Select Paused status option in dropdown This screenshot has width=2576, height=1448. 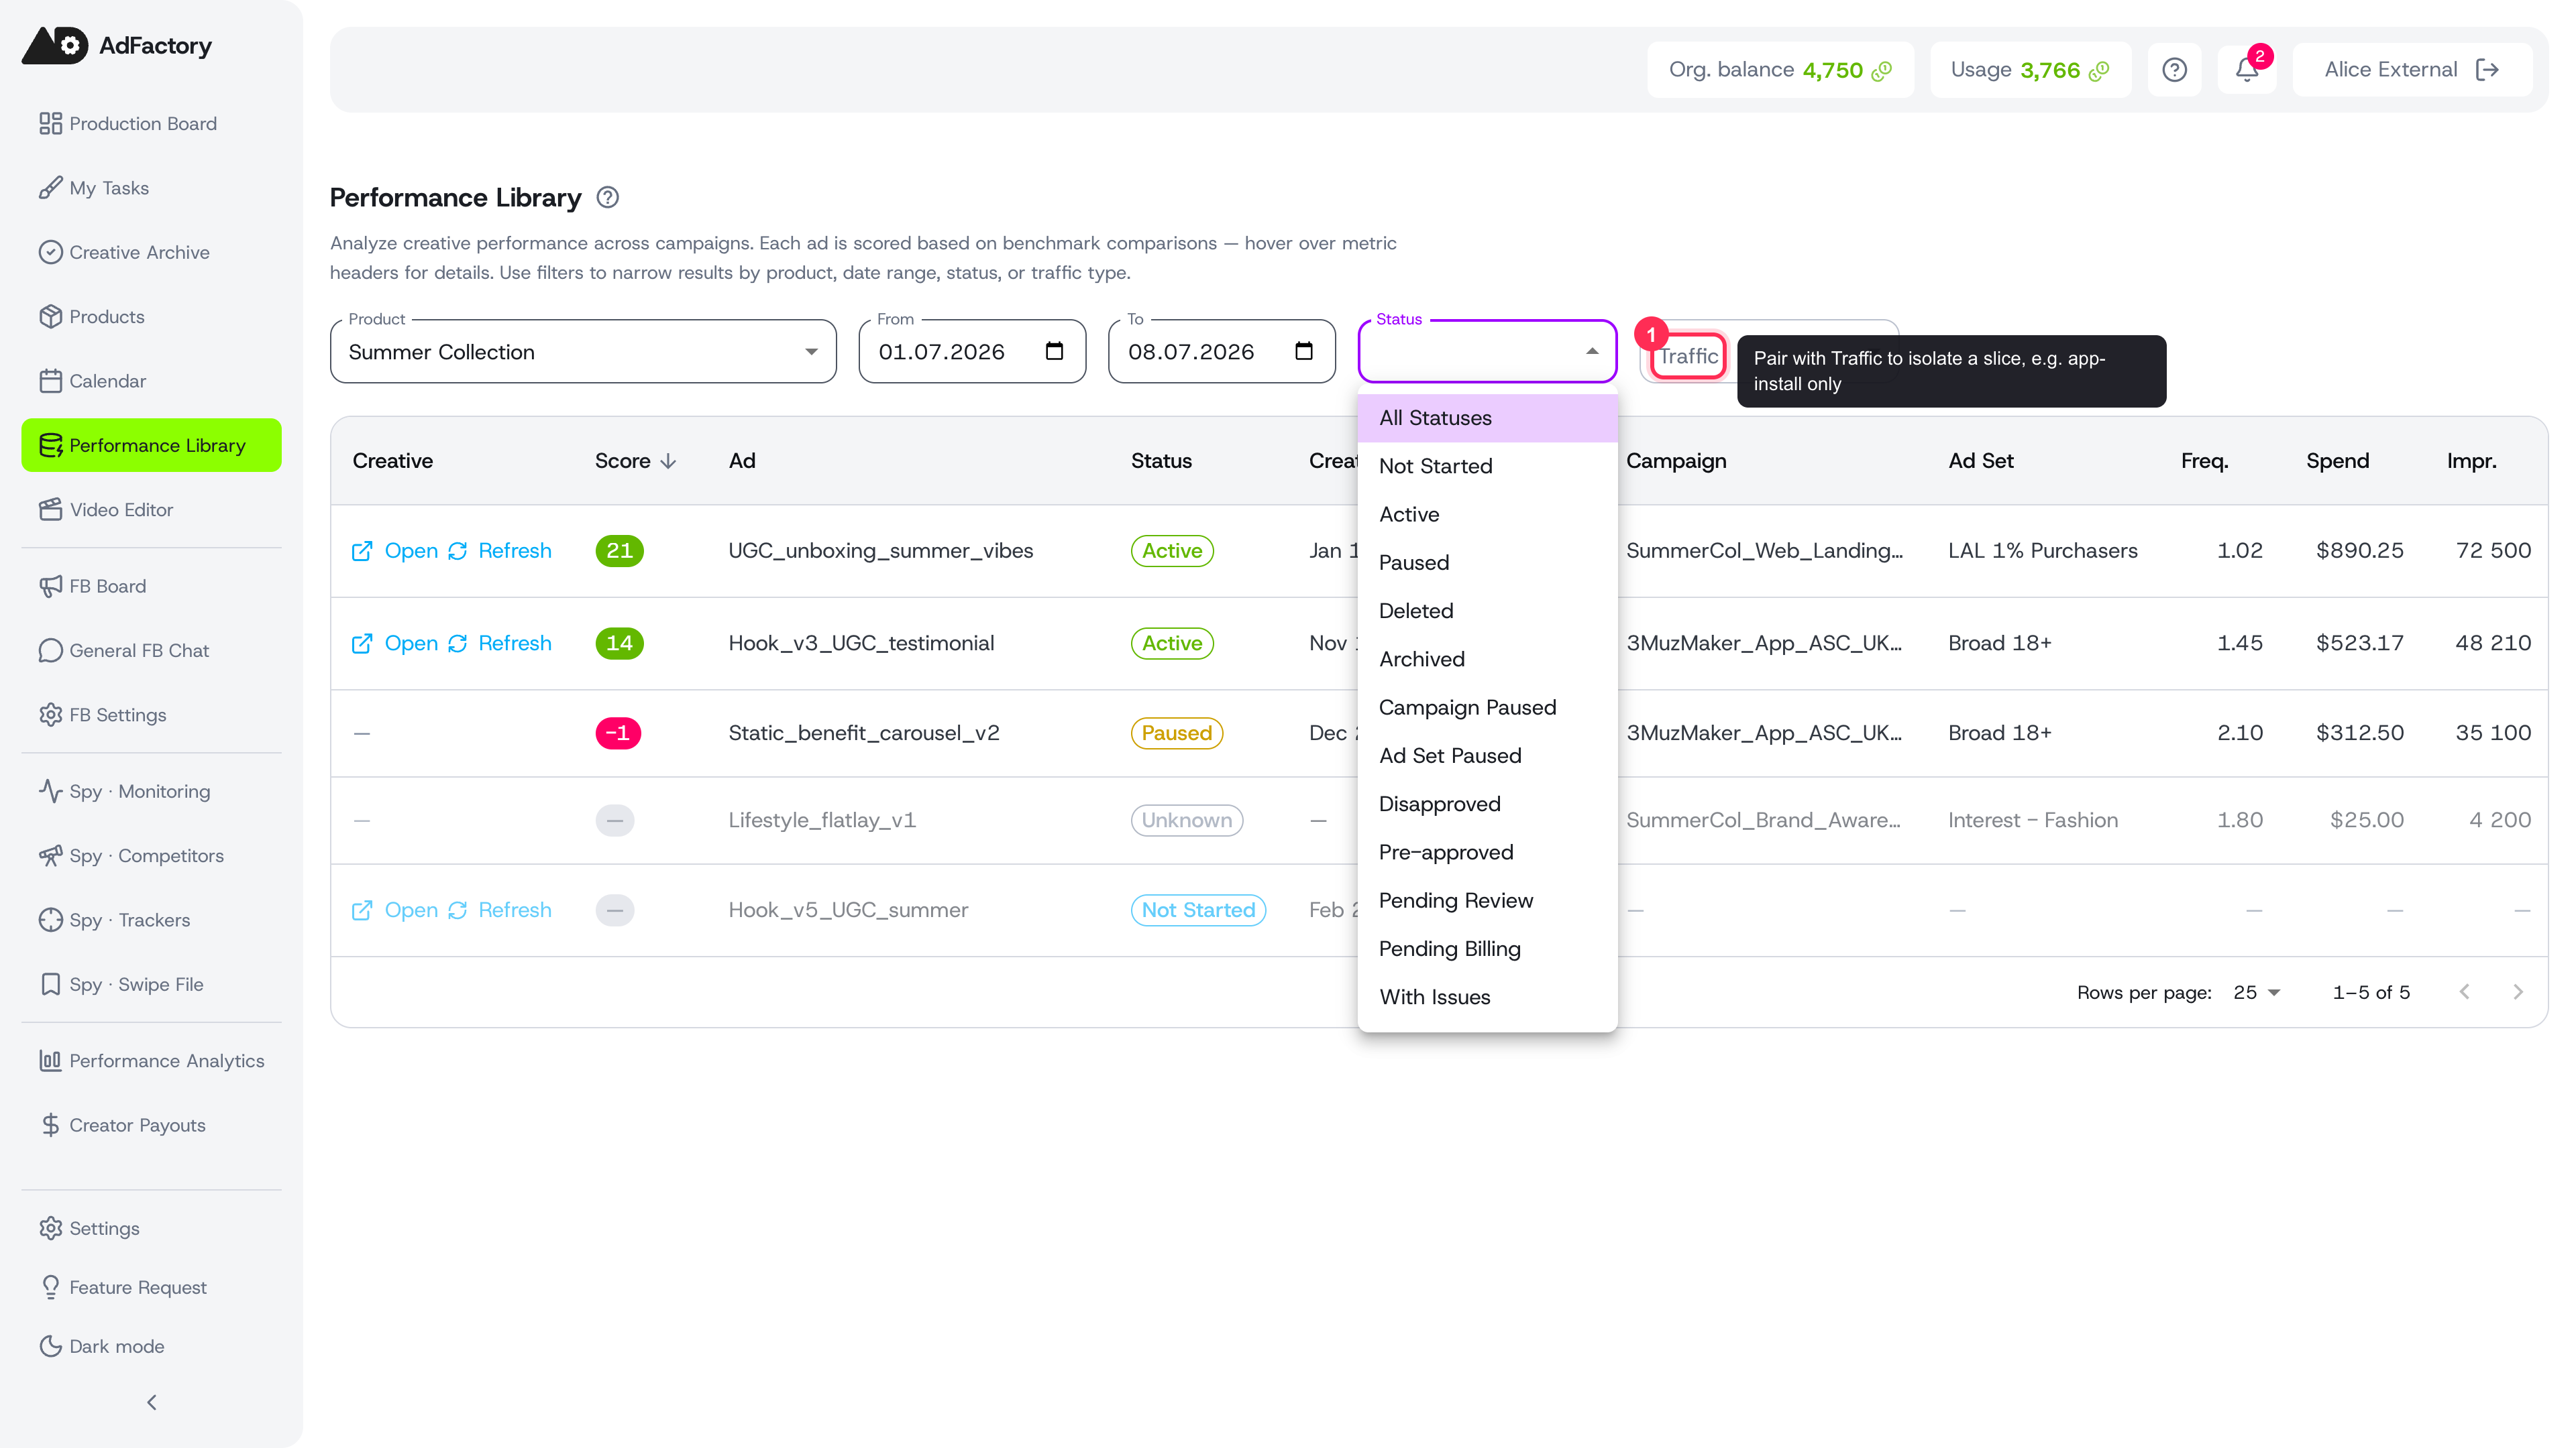coord(1487,562)
